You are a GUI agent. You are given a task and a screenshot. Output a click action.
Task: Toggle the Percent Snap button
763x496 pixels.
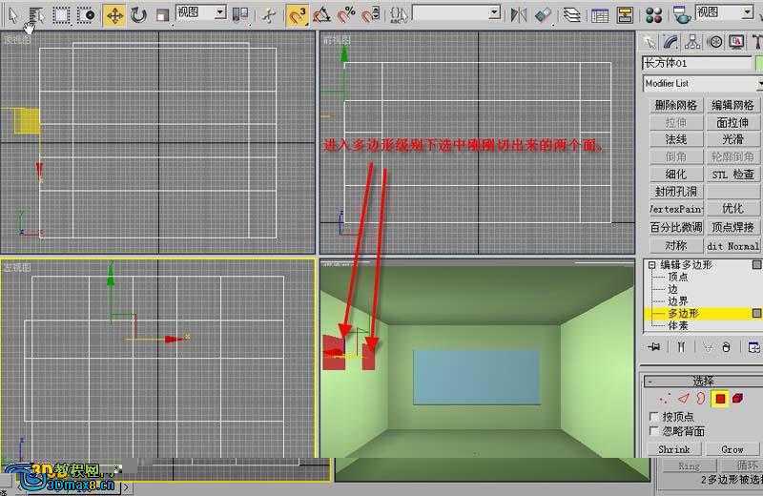click(346, 15)
